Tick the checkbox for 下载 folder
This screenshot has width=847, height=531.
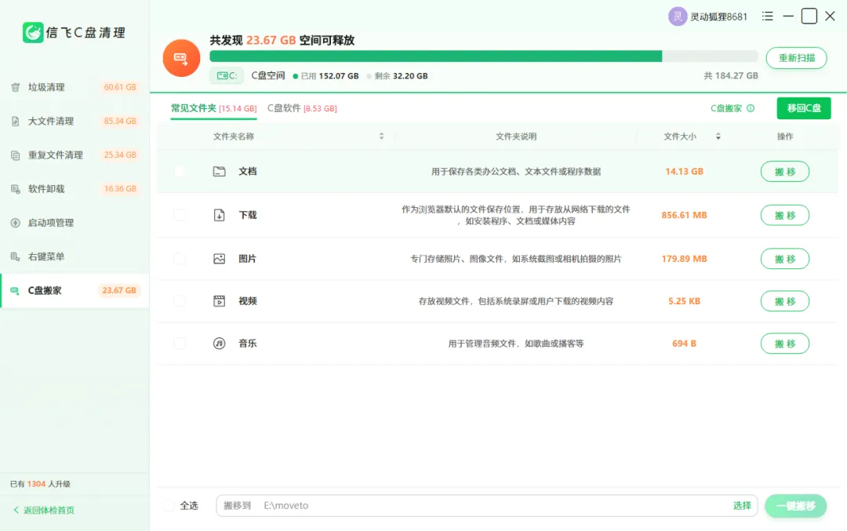point(180,215)
